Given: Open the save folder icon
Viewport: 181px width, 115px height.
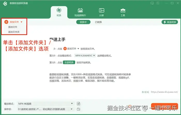Looking at the screenshot, I should [79, 109].
